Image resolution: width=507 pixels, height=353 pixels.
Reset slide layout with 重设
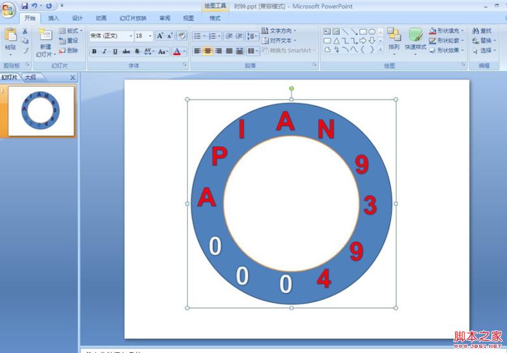coord(68,41)
